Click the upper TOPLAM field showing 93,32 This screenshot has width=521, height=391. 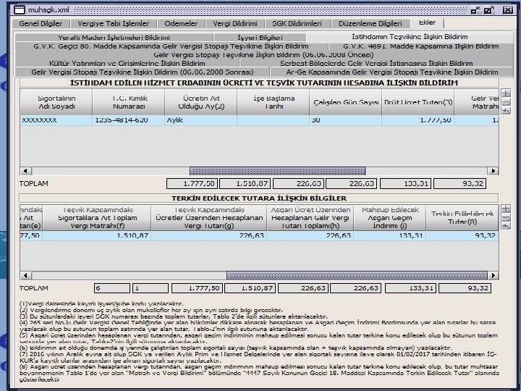click(460, 183)
